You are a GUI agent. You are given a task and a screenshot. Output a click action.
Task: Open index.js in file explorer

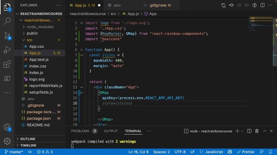click(36, 73)
